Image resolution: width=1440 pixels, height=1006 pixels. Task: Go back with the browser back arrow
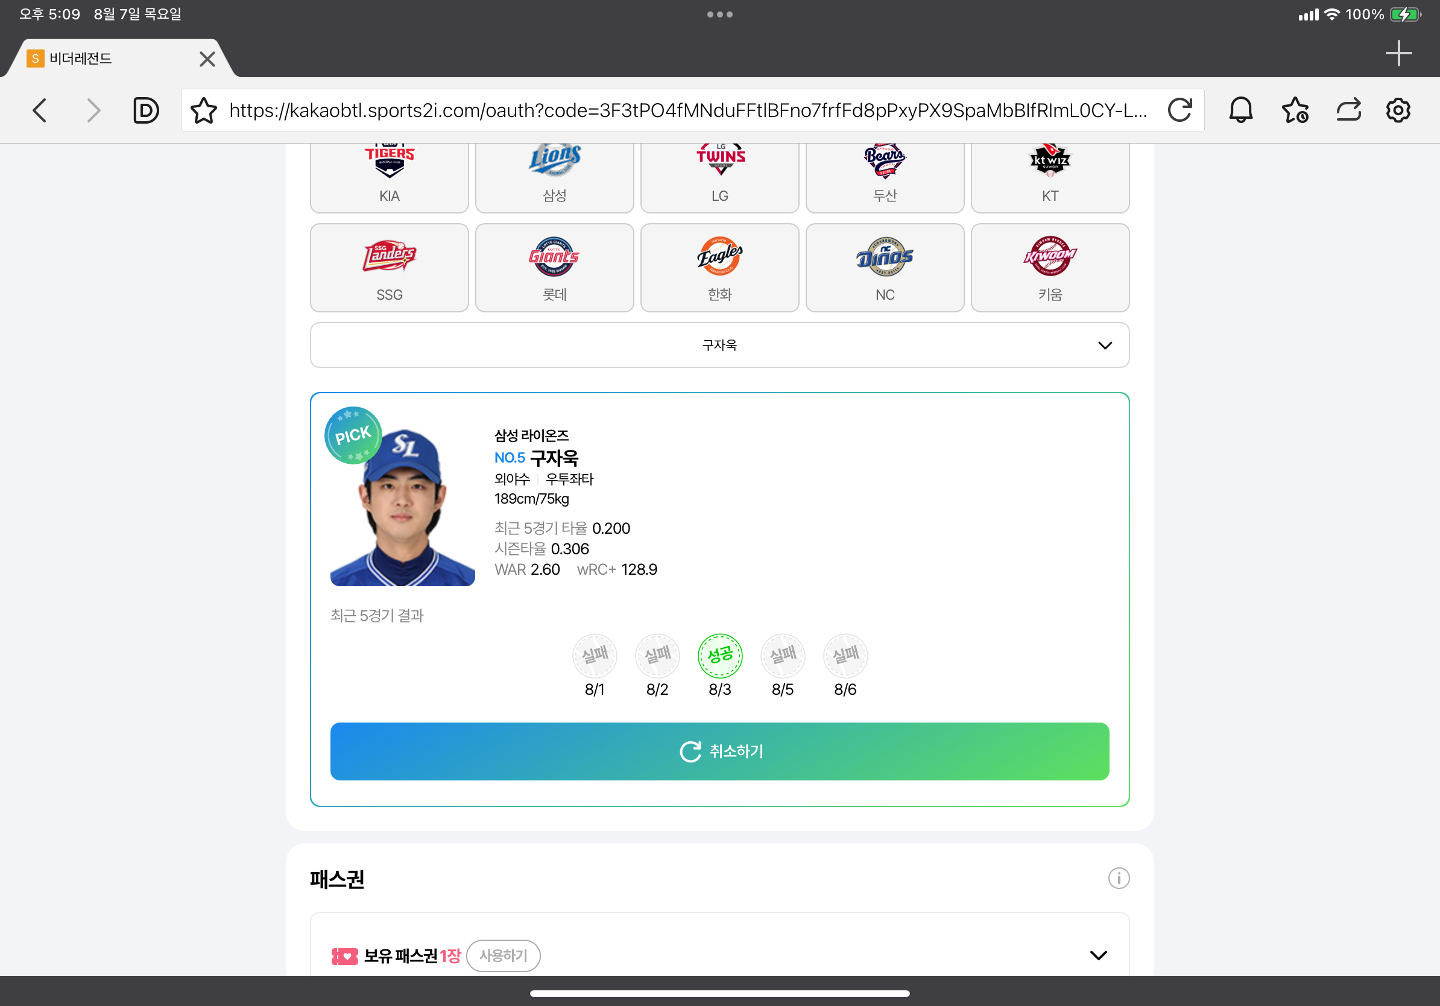pyautogui.click(x=40, y=110)
